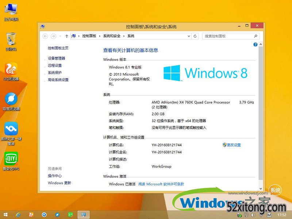292x219 pixels.
Task: Click the 2.00 GB memory value
Action: 158,114
